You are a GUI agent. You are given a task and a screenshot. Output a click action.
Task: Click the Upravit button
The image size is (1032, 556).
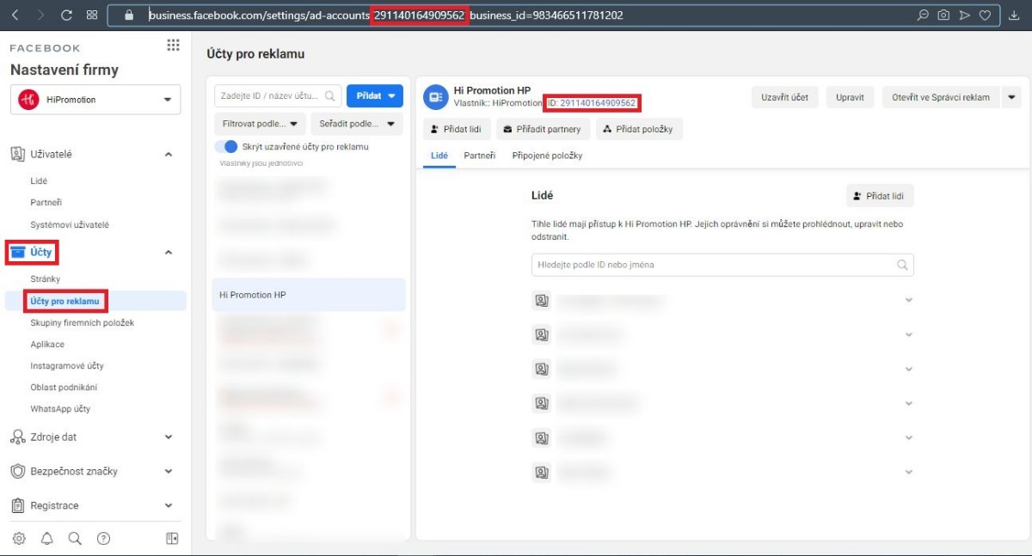pos(850,97)
